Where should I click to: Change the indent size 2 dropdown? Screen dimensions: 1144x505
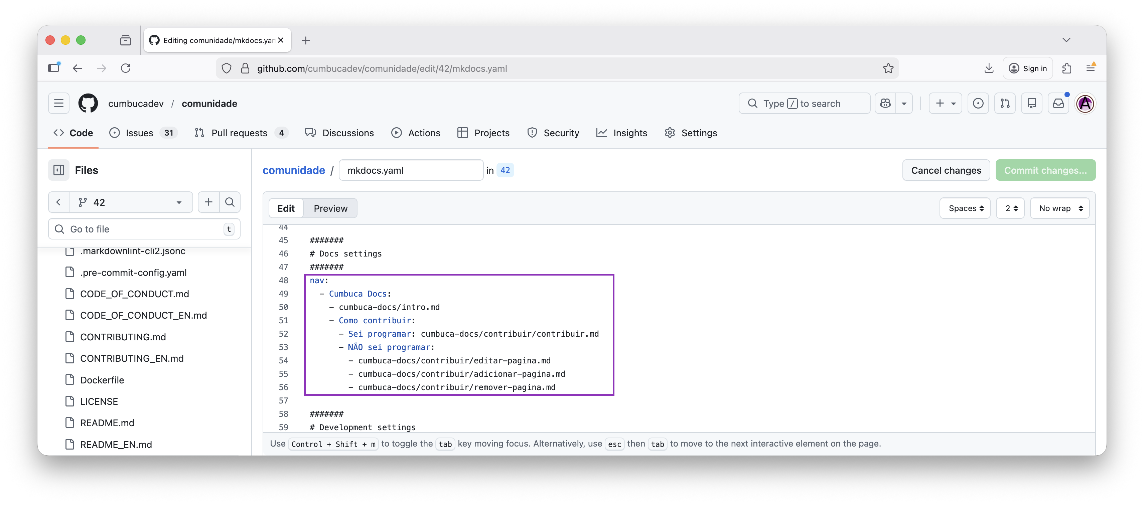tap(1010, 208)
